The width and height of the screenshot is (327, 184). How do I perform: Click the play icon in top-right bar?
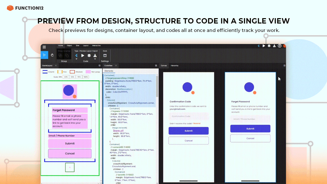pyautogui.click(x=264, y=46)
